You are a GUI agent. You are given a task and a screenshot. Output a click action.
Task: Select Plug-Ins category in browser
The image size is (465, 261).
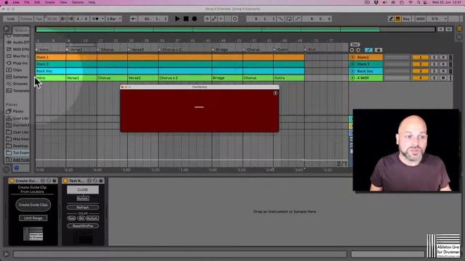pos(18,63)
